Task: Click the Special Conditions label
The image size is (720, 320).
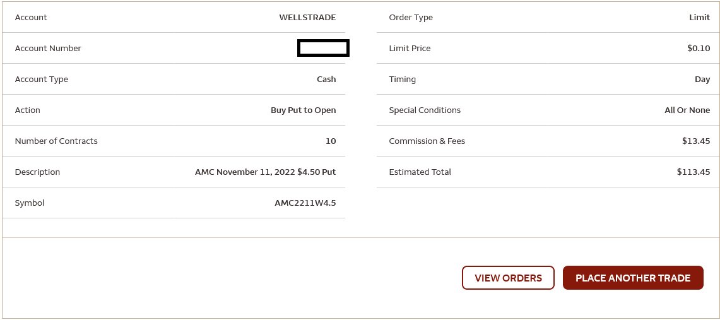Action: click(425, 110)
